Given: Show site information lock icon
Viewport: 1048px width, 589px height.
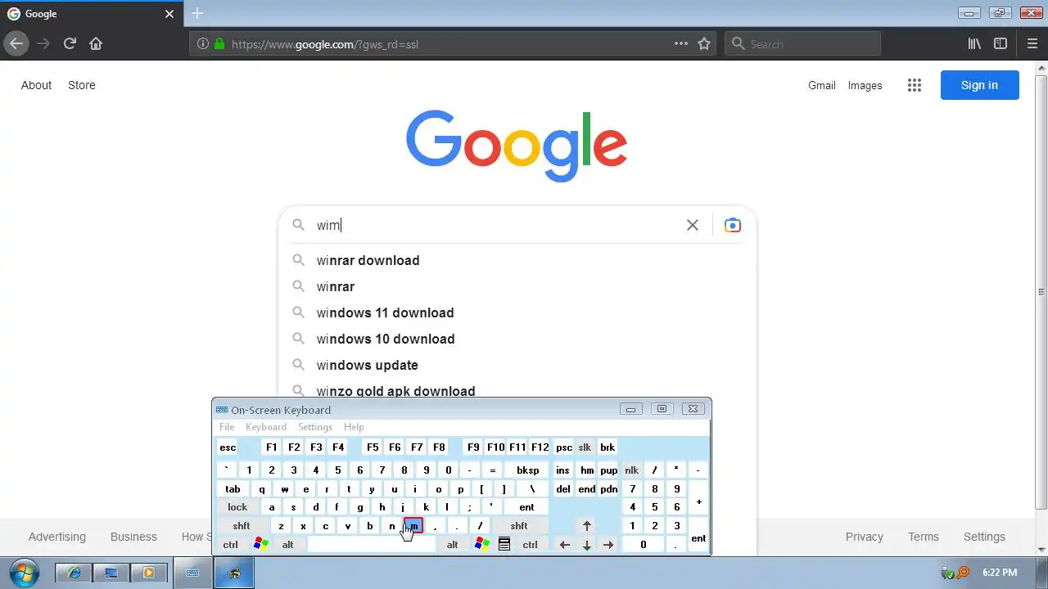Looking at the screenshot, I should [x=219, y=44].
